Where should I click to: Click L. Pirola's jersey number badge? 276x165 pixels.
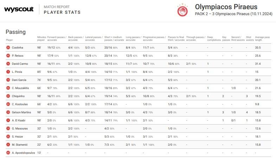(x=8, y=72)
